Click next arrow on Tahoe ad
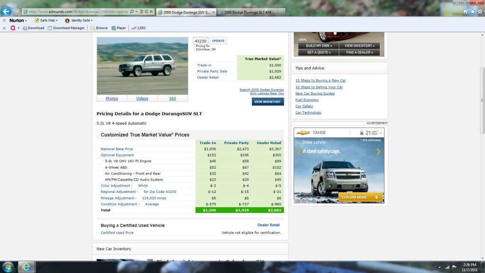Screen dimensions: 485x273 pos(378,152)
